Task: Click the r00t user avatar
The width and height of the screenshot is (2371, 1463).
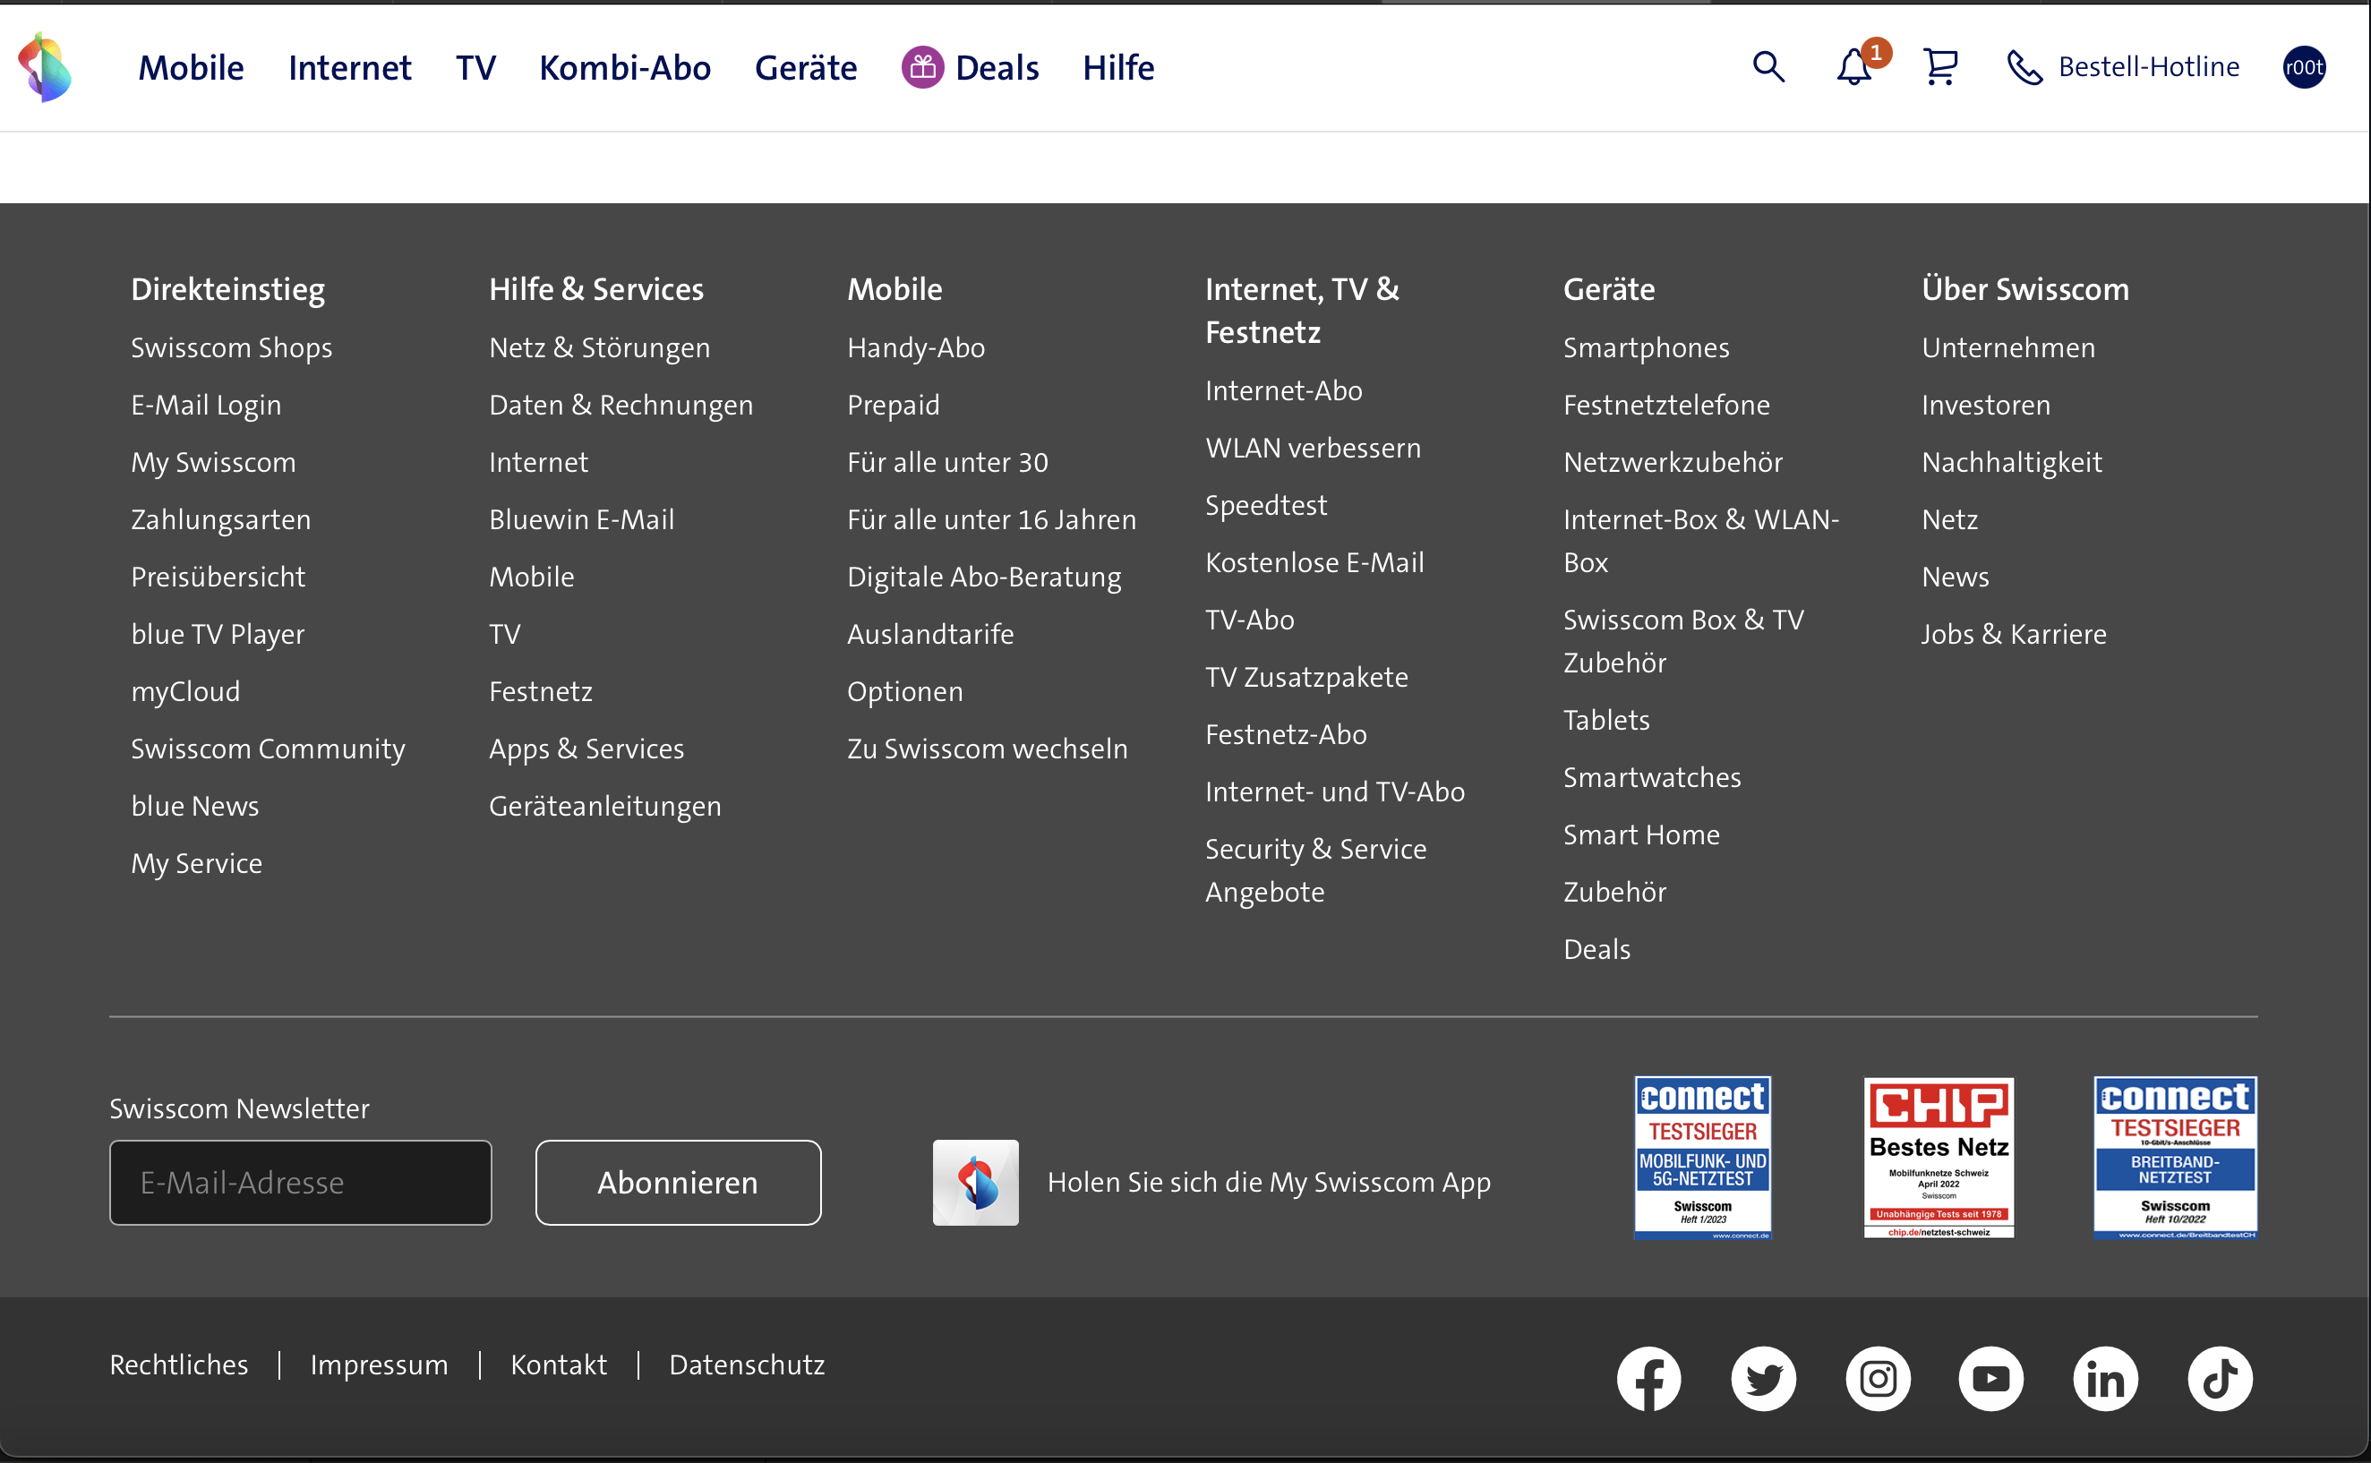Action: pos(2303,67)
